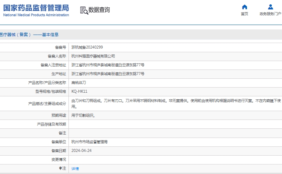Click the 国家药品监督管理局 logo
Screen dimensions: 282x174
[36, 8]
